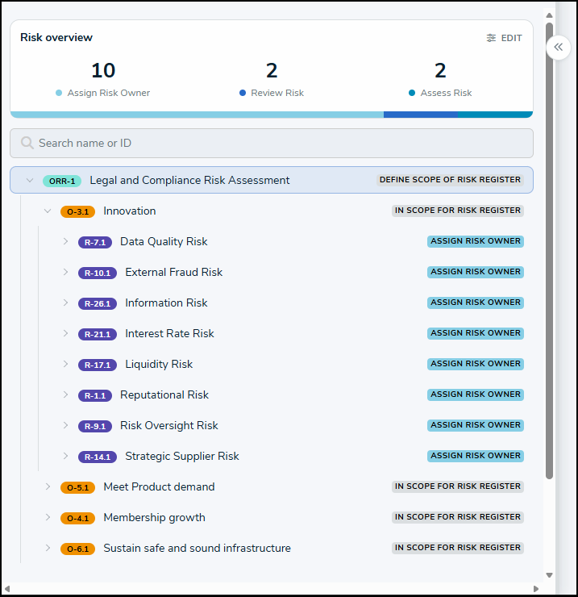Screen dimensions: 578x597
Task: Open Legal and Compliance Risk Assessment title
Action: point(189,180)
